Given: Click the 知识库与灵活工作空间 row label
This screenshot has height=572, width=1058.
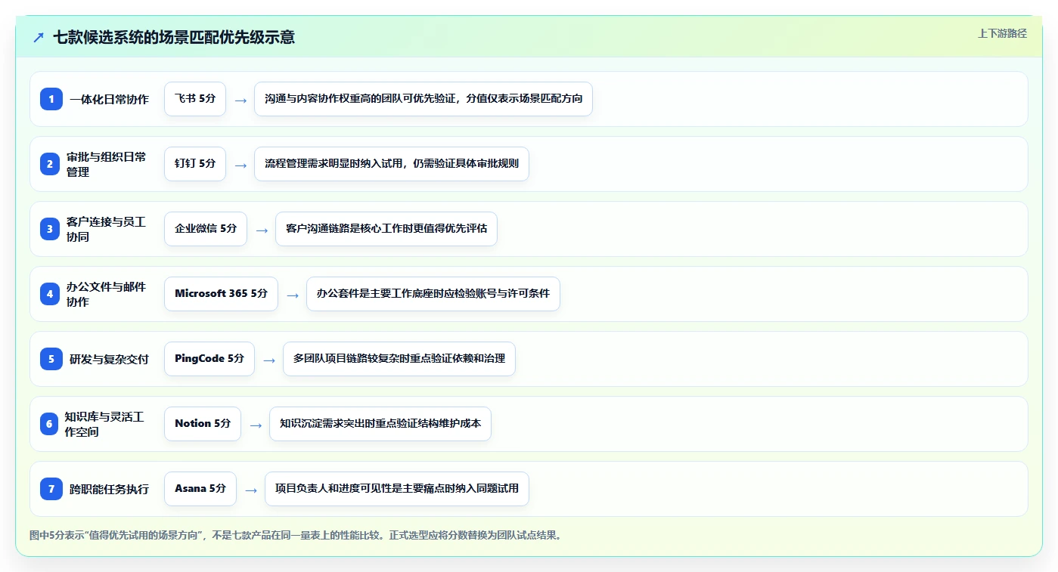Looking at the screenshot, I should pos(105,424).
